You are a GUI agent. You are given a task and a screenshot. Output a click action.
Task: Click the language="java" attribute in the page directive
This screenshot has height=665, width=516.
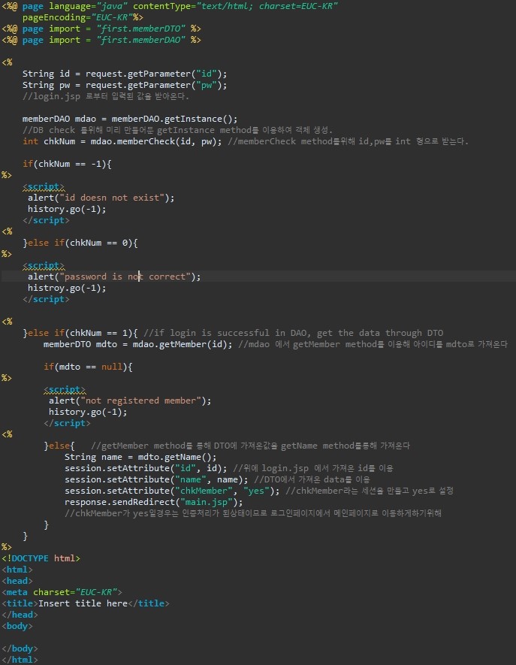[88, 6]
